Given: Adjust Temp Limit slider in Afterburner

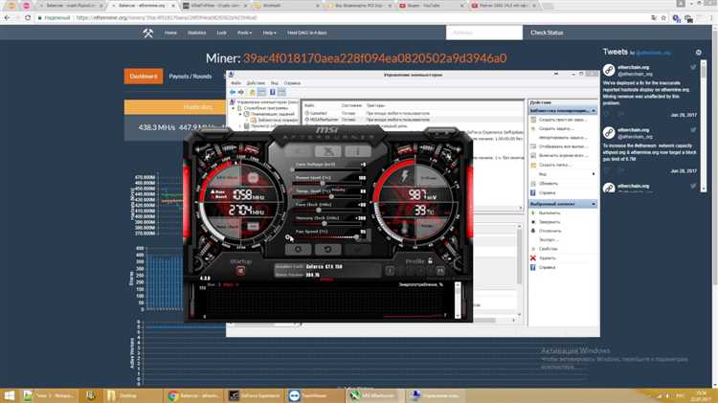Looking at the screenshot, I should (x=326, y=196).
